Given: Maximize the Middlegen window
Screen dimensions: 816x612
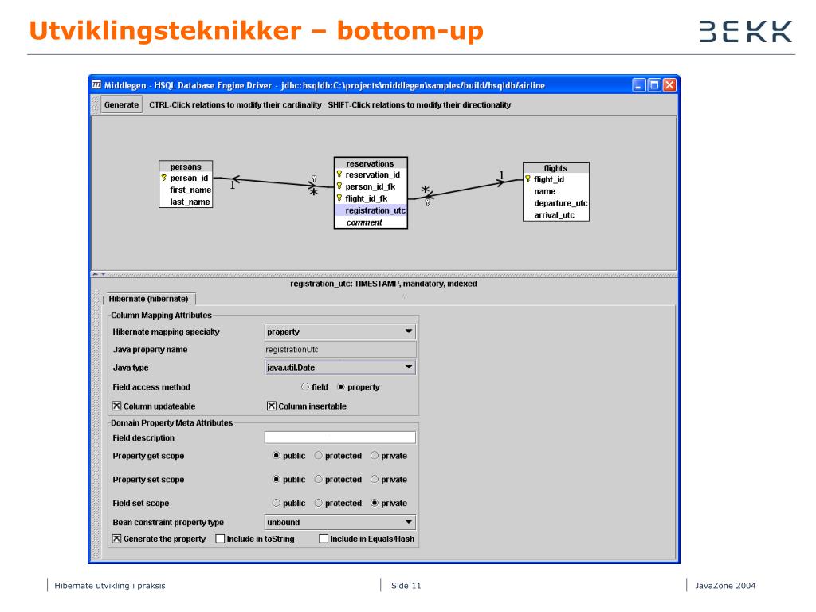Looking at the screenshot, I should click(x=654, y=84).
